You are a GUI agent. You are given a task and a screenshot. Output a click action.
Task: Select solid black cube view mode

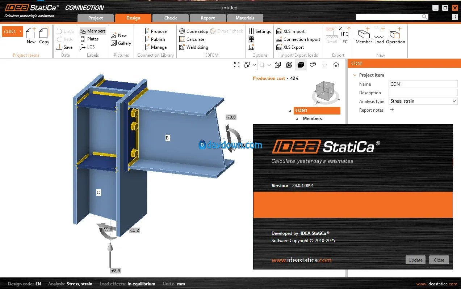click(x=301, y=65)
